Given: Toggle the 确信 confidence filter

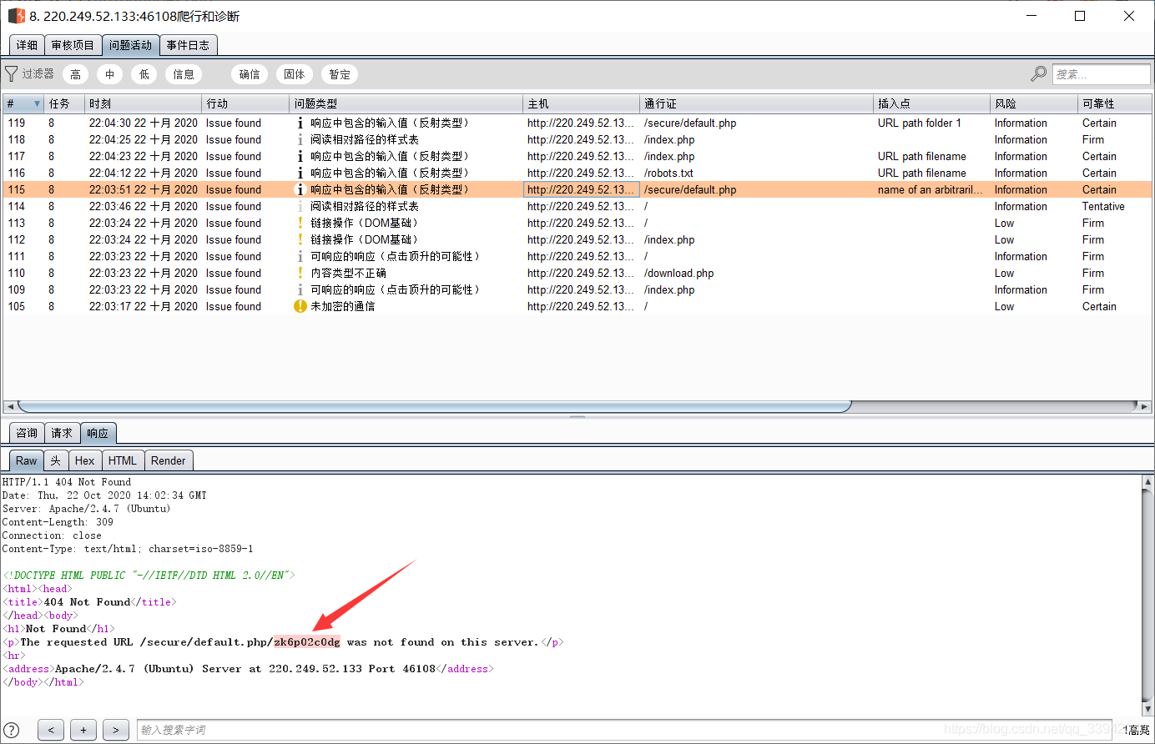Looking at the screenshot, I should pyautogui.click(x=250, y=74).
